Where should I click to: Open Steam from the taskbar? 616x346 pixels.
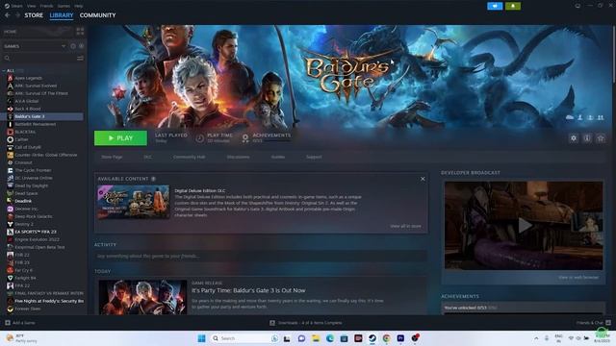[372, 338]
